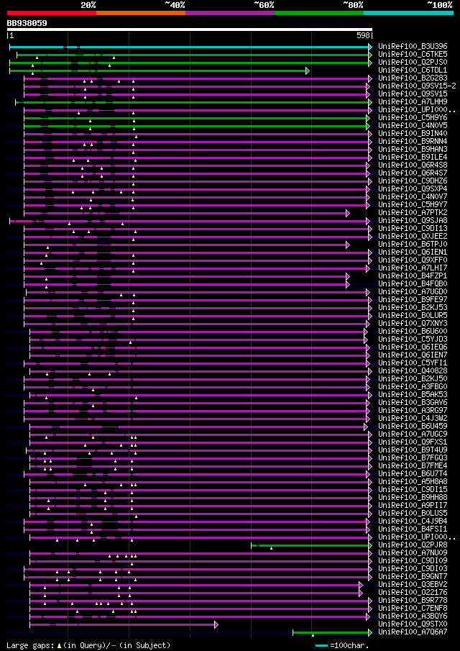Select label UniRef100_Q6R4S8
Viewport: 460px width, 651px height.
tap(411, 165)
